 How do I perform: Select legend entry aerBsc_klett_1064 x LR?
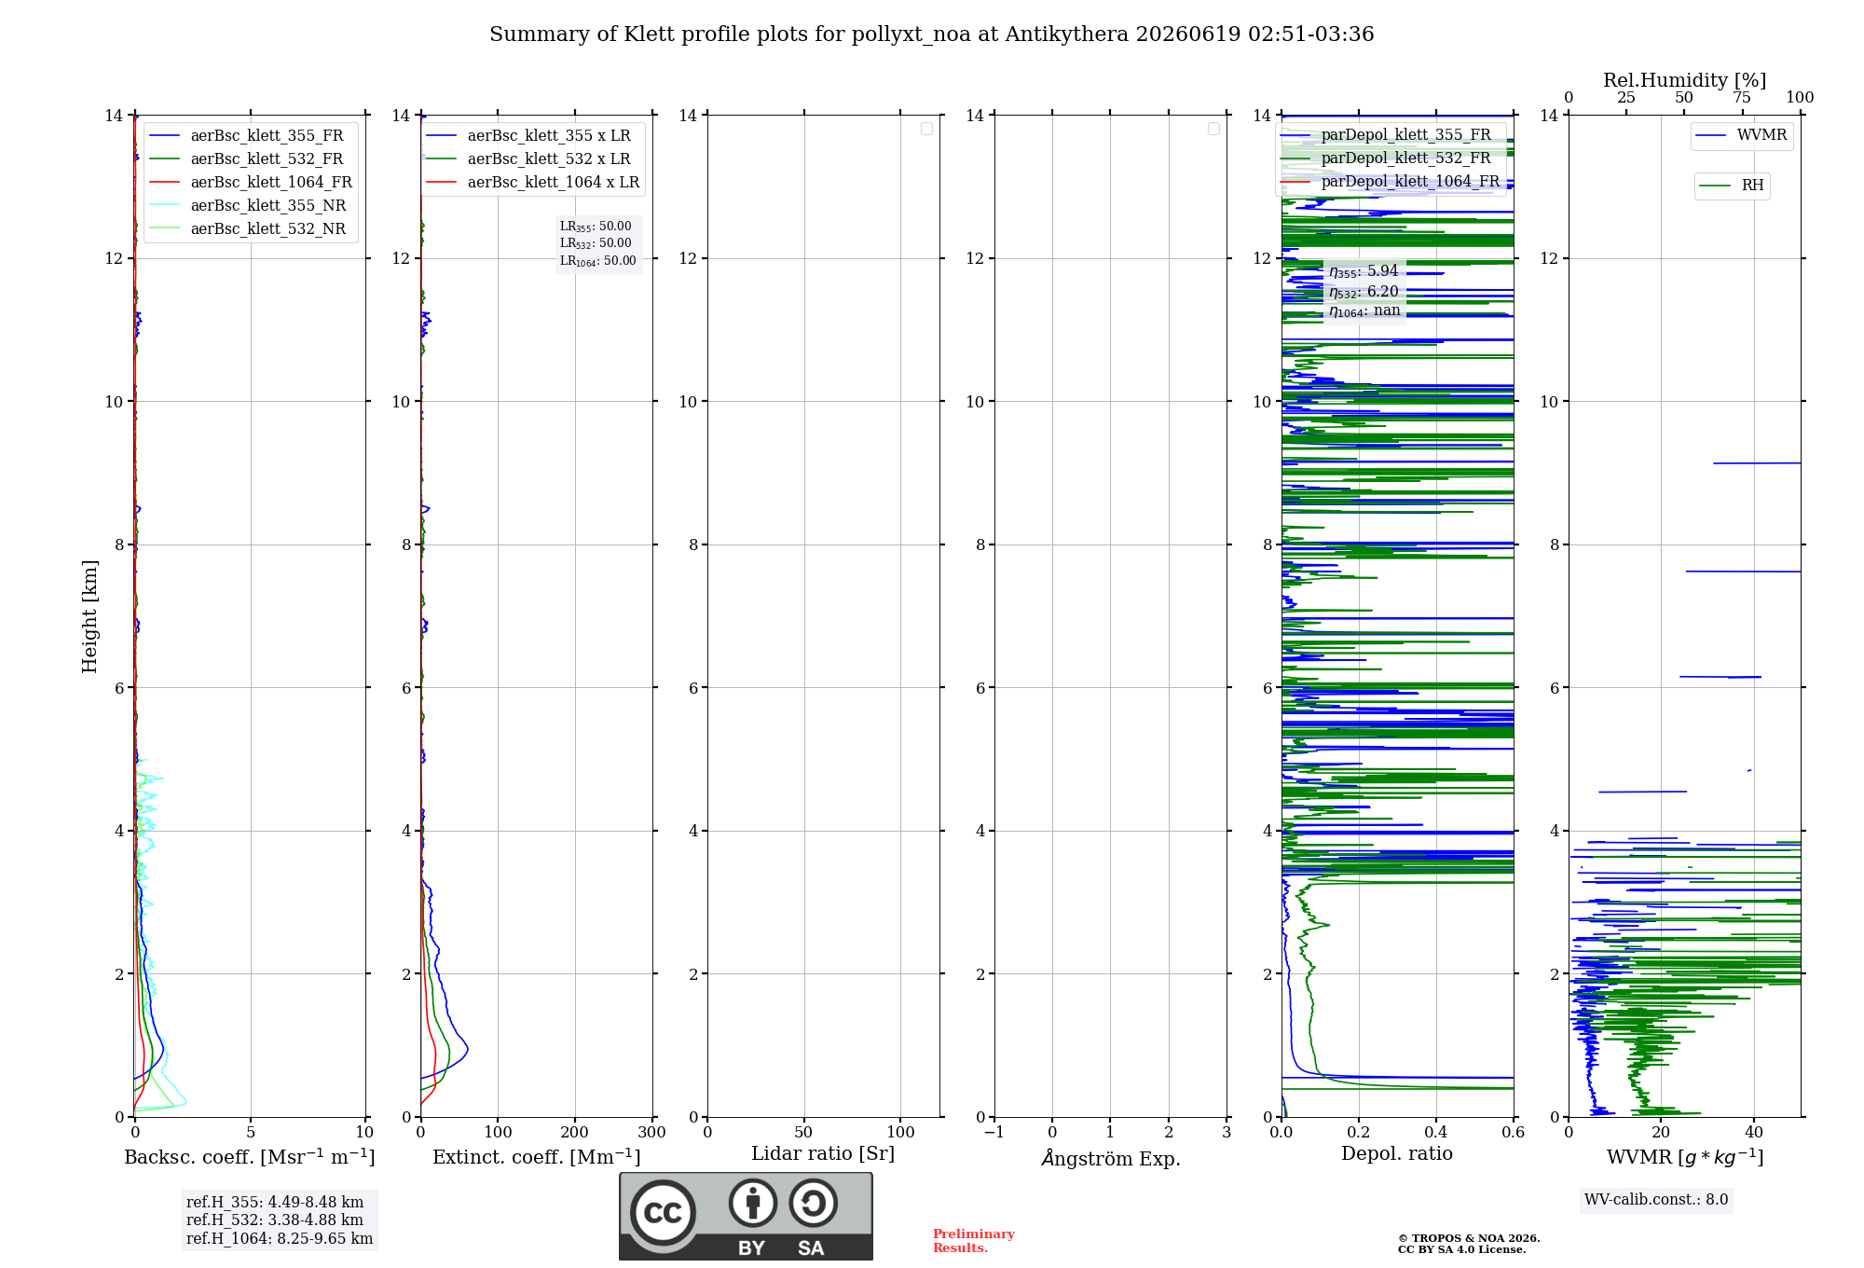click(x=534, y=182)
